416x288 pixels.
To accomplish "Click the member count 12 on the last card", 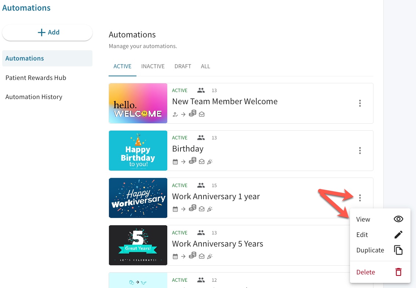I will click(214, 280).
